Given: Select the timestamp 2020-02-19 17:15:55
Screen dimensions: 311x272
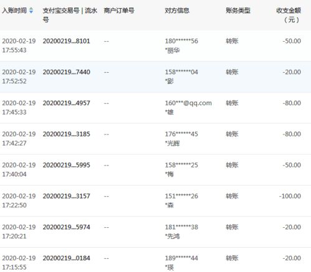Looking at the screenshot, I should click(19, 263).
